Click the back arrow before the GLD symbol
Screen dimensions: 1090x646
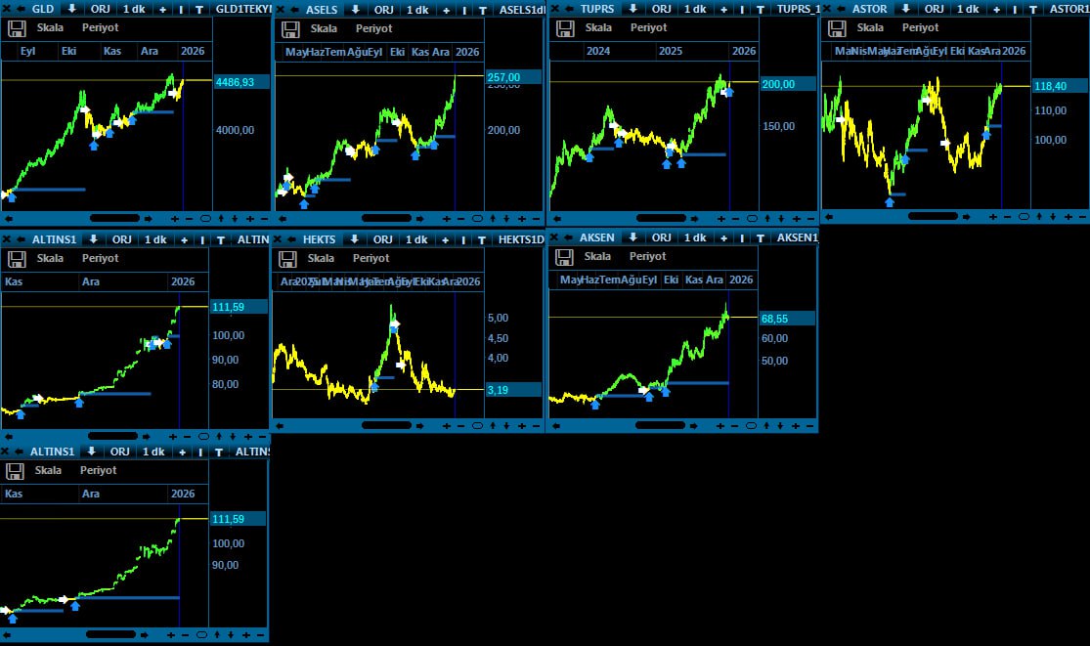(20, 9)
